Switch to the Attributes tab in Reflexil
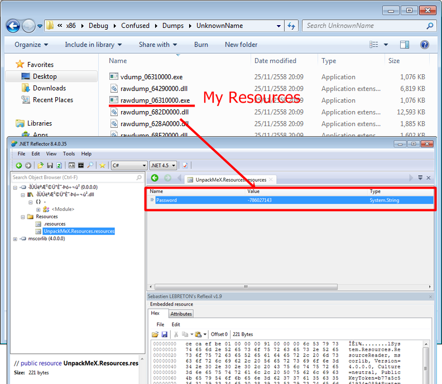The image size is (442, 384). (181, 314)
